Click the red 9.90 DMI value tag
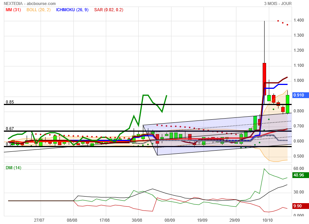Viewport: 309px width, 224px height. pos(301,206)
